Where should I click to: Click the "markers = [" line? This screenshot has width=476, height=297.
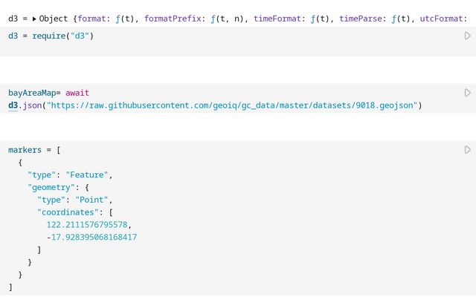[x=34, y=150]
